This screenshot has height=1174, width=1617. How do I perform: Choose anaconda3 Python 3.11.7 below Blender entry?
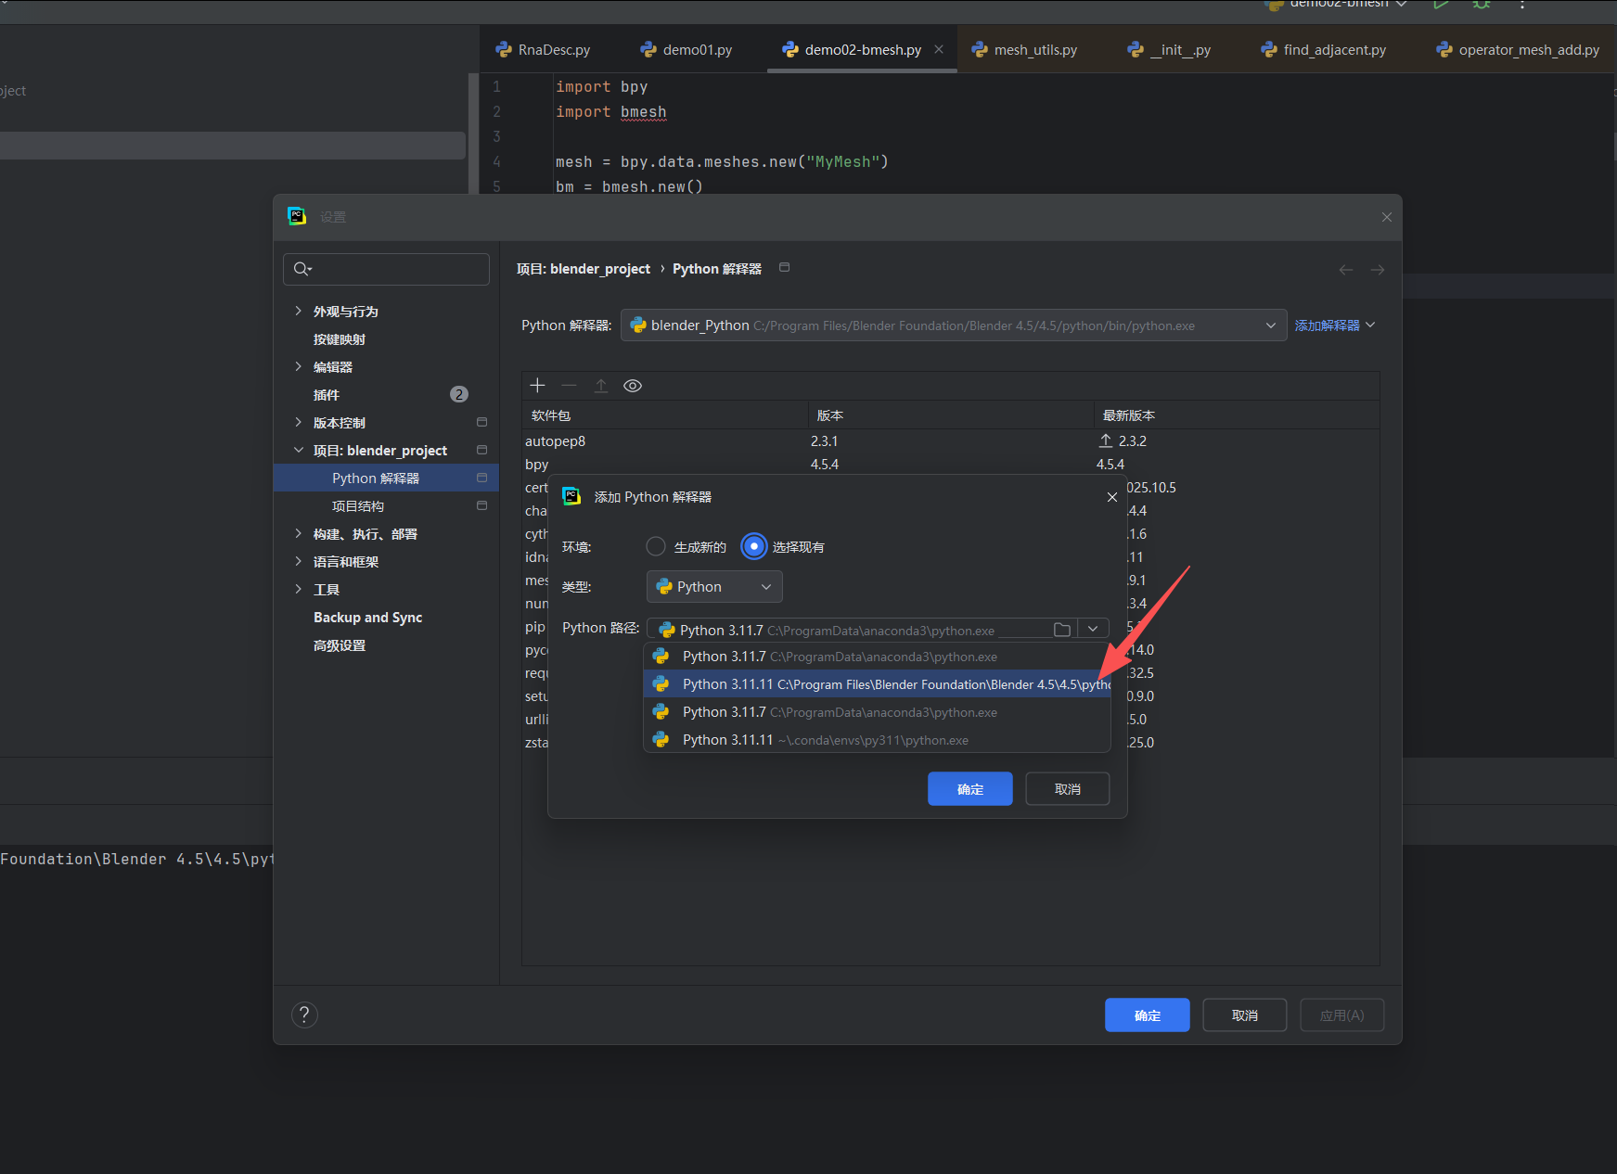[x=877, y=712]
